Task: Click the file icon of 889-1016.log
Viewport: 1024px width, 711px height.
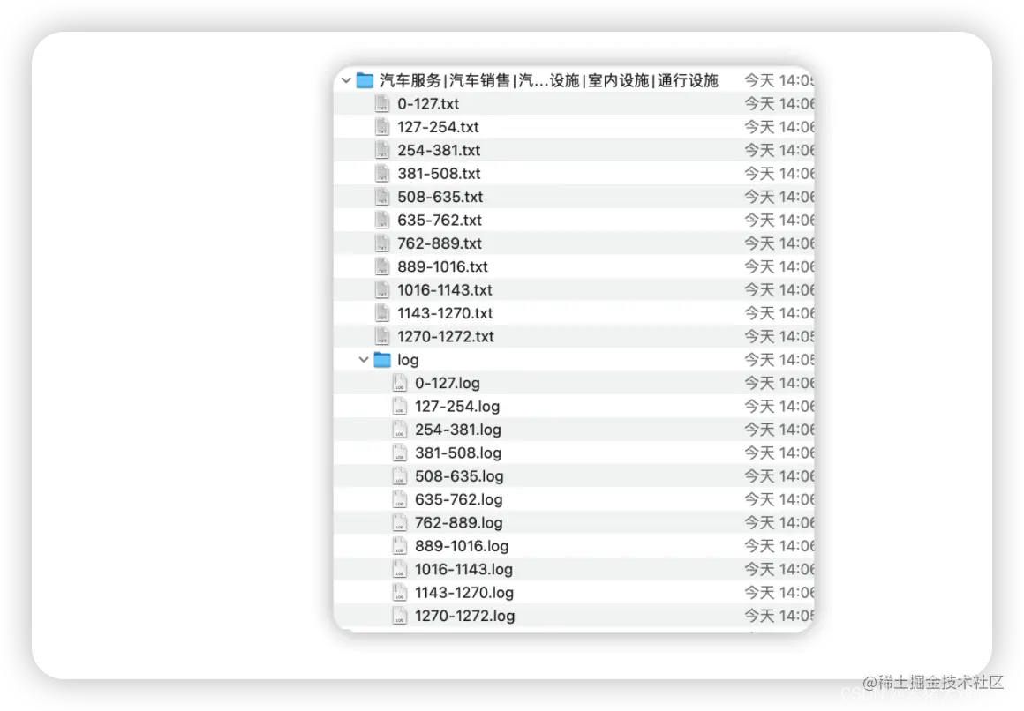Action: point(400,546)
